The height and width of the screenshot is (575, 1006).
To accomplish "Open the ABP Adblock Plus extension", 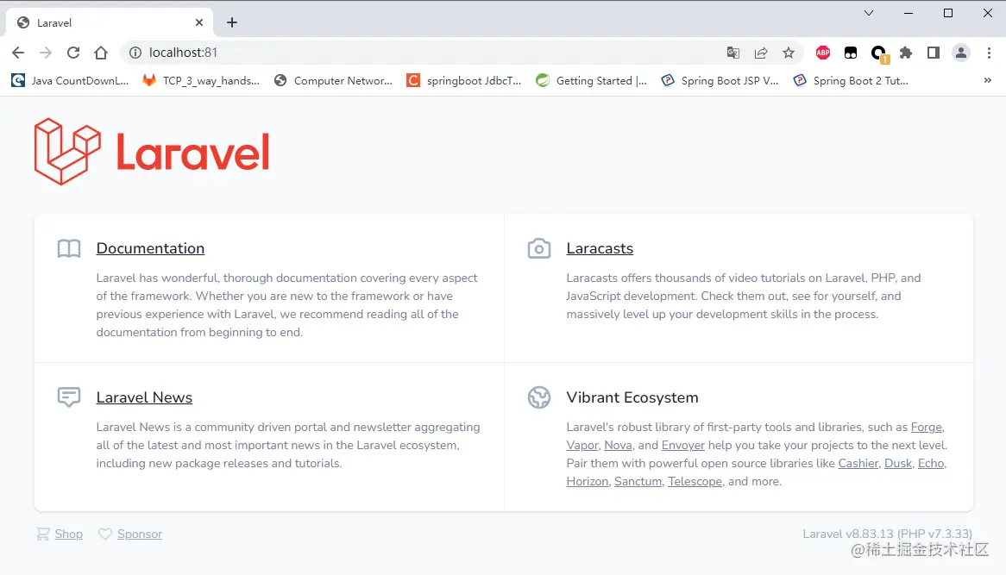I will point(823,53).
